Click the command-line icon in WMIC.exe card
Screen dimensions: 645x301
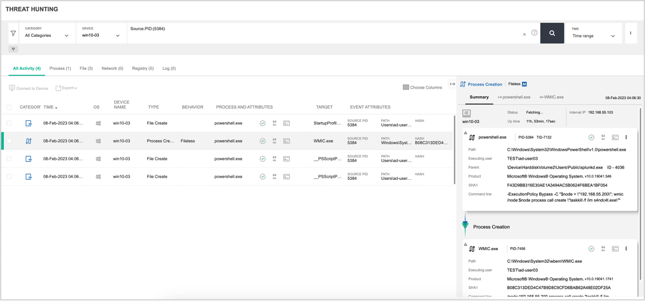coord(615,249)
